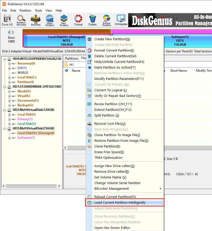Click the Delete trash can icon
Viewport: 212px width, 231px height.
coord(92,20)
